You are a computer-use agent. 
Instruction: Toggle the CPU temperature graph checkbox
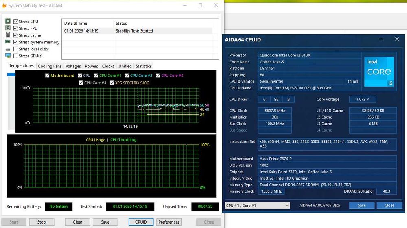[x=80, y=76]
